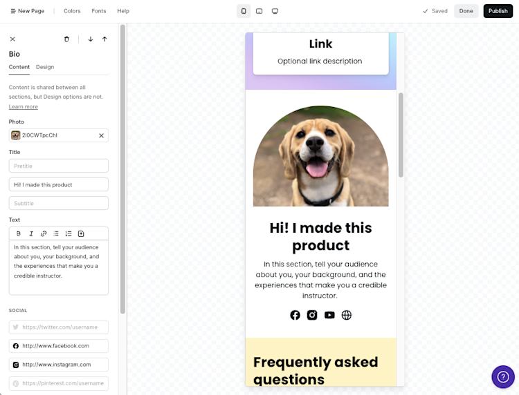This screenshot has width=519, height=395.
Task: Toggle italic formatting in text editor
Action: coord(31,233)
